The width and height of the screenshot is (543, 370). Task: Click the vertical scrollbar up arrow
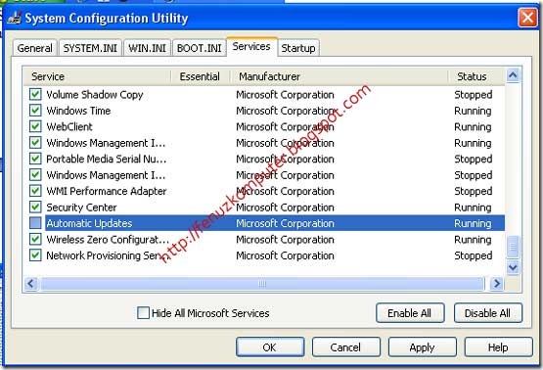[513, 75]
